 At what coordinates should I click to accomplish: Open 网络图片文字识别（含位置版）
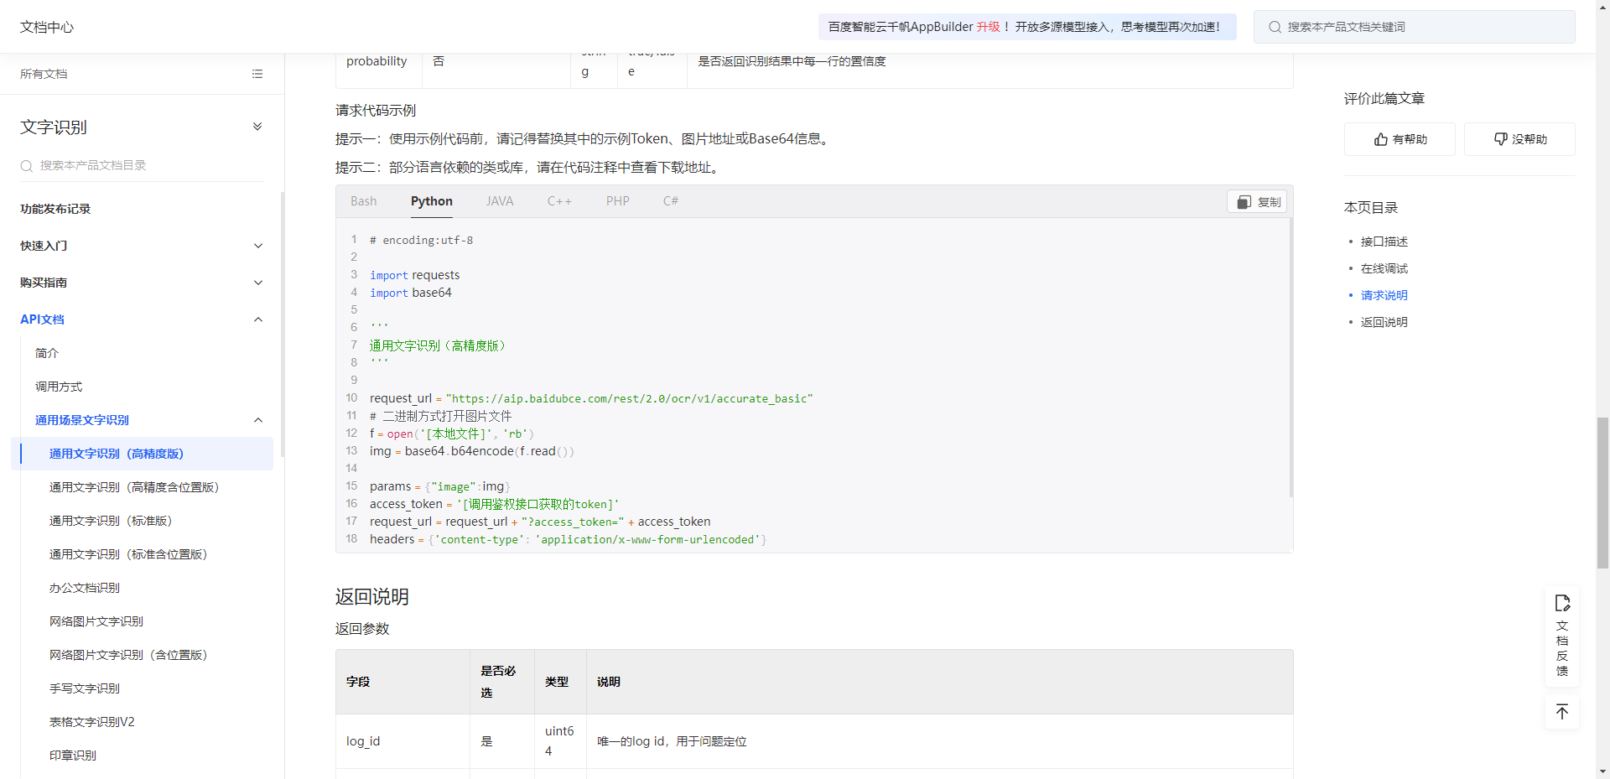point(128,655)
